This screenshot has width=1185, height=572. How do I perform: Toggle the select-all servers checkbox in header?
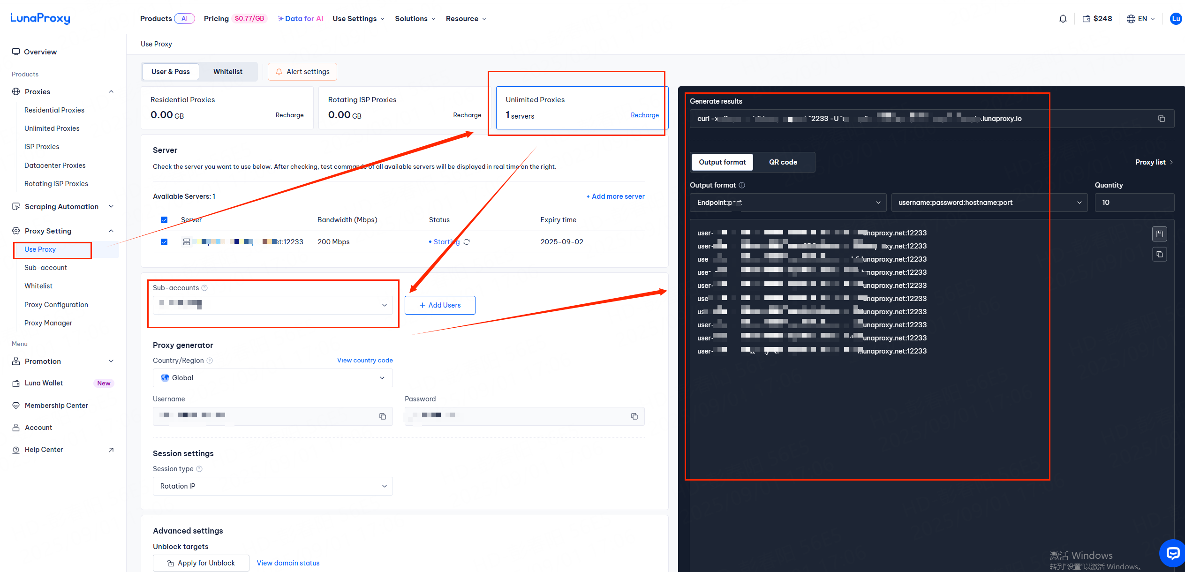coord(164,220)
